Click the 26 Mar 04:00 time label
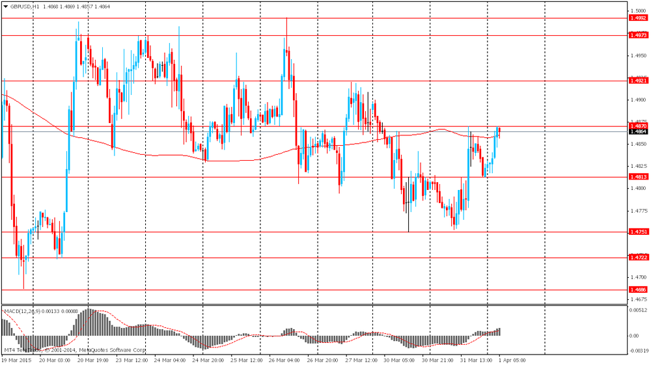Viewport: 651px width, 365px height. pyautogui.click(x=285, y=360)
